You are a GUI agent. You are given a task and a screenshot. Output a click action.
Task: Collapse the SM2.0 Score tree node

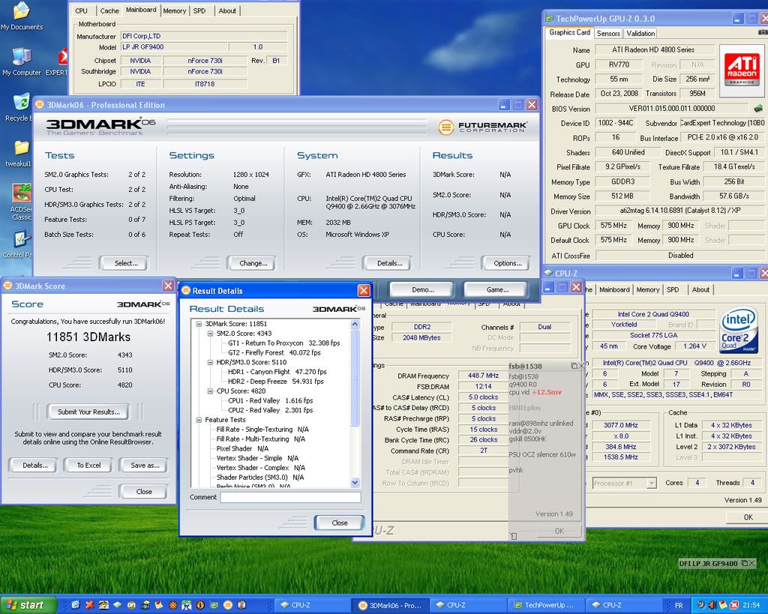(210, 333)
